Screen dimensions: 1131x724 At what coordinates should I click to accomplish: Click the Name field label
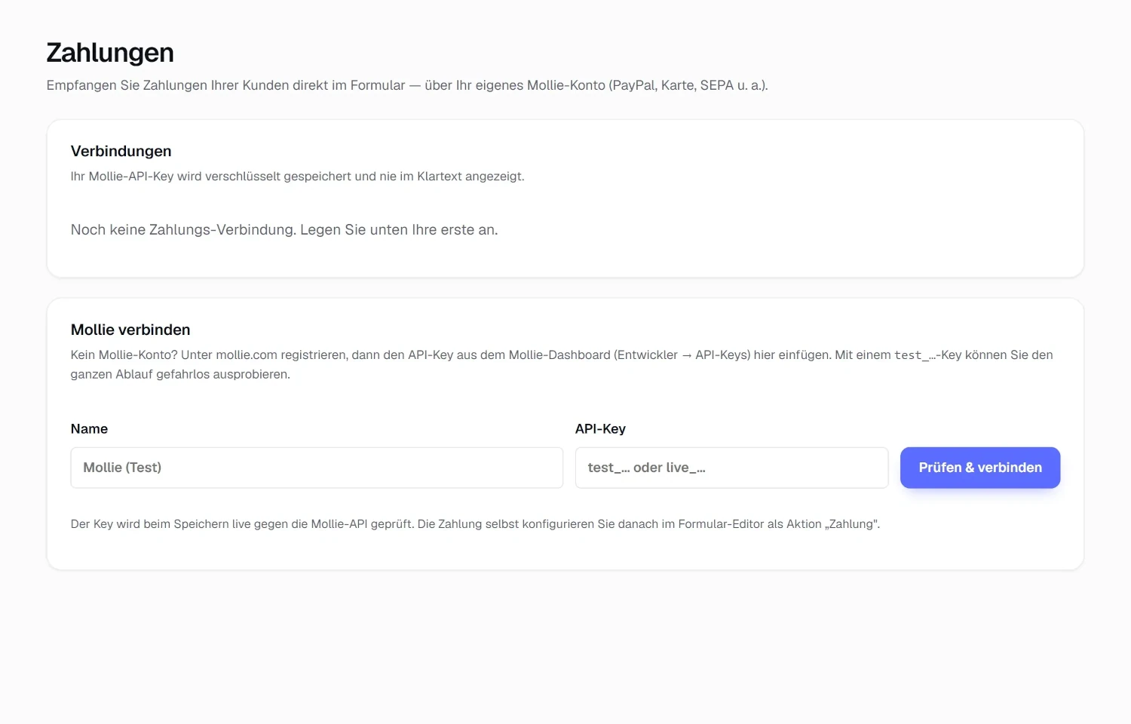89,428
